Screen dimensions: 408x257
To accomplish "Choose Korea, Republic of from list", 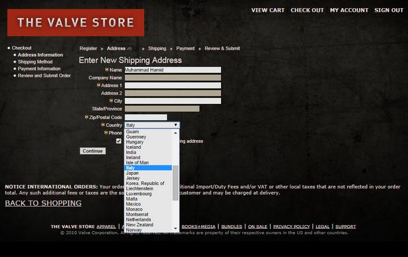I will click(x=148, y=184).
